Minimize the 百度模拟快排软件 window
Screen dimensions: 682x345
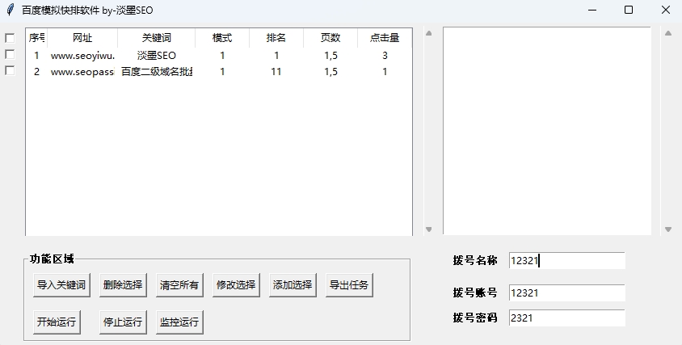pyautogui.click(x=592, y=10)
